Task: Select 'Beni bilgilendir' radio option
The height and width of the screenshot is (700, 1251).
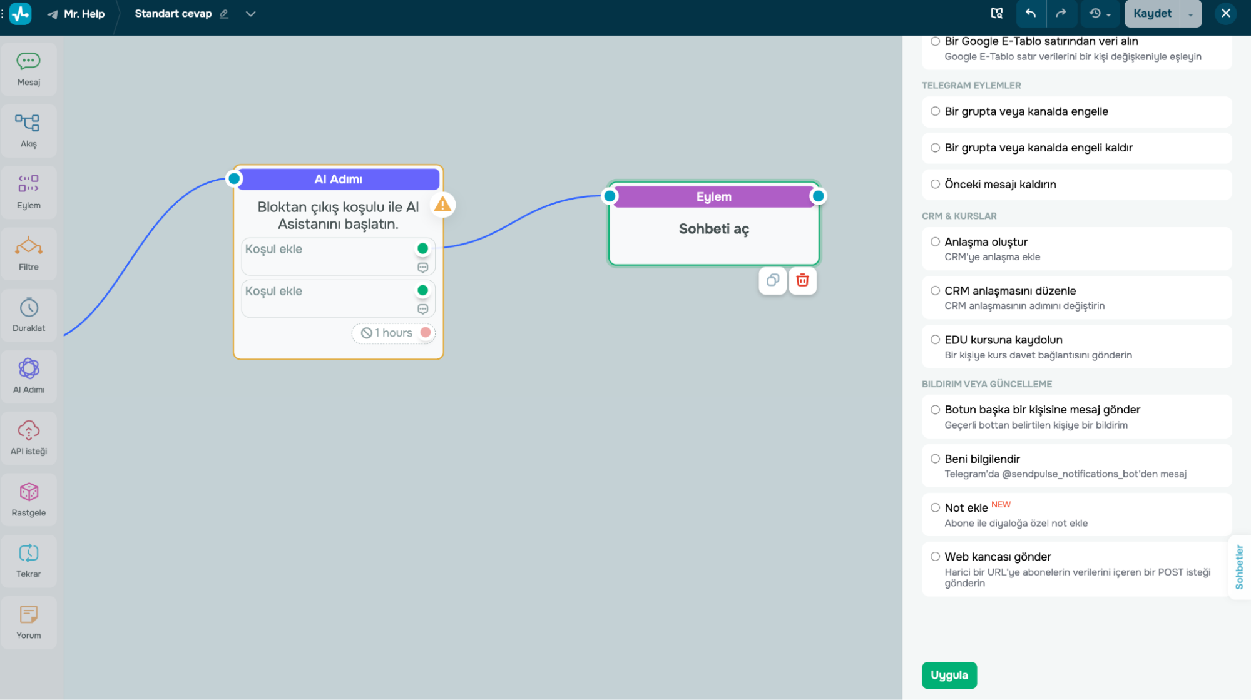Action: (935, 459)
